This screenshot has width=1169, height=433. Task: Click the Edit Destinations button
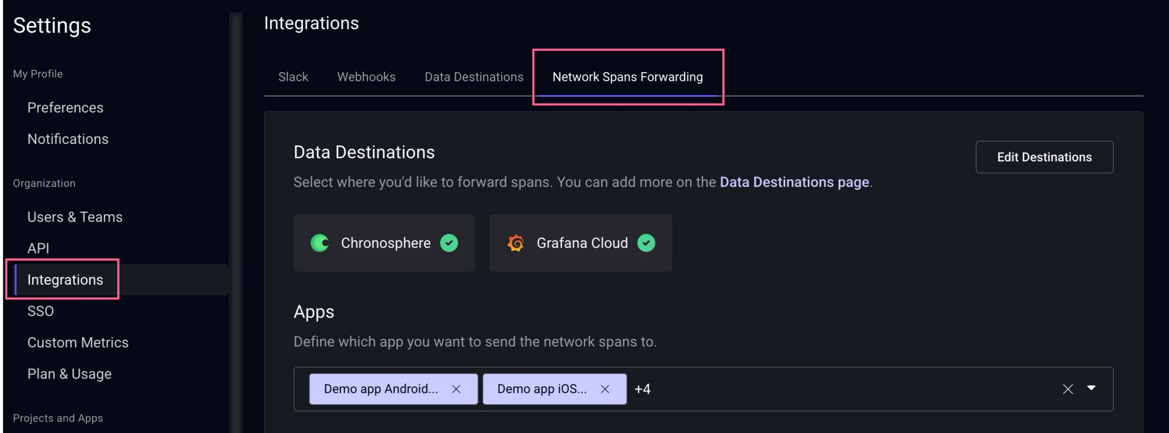click(x=1044, y=157)
